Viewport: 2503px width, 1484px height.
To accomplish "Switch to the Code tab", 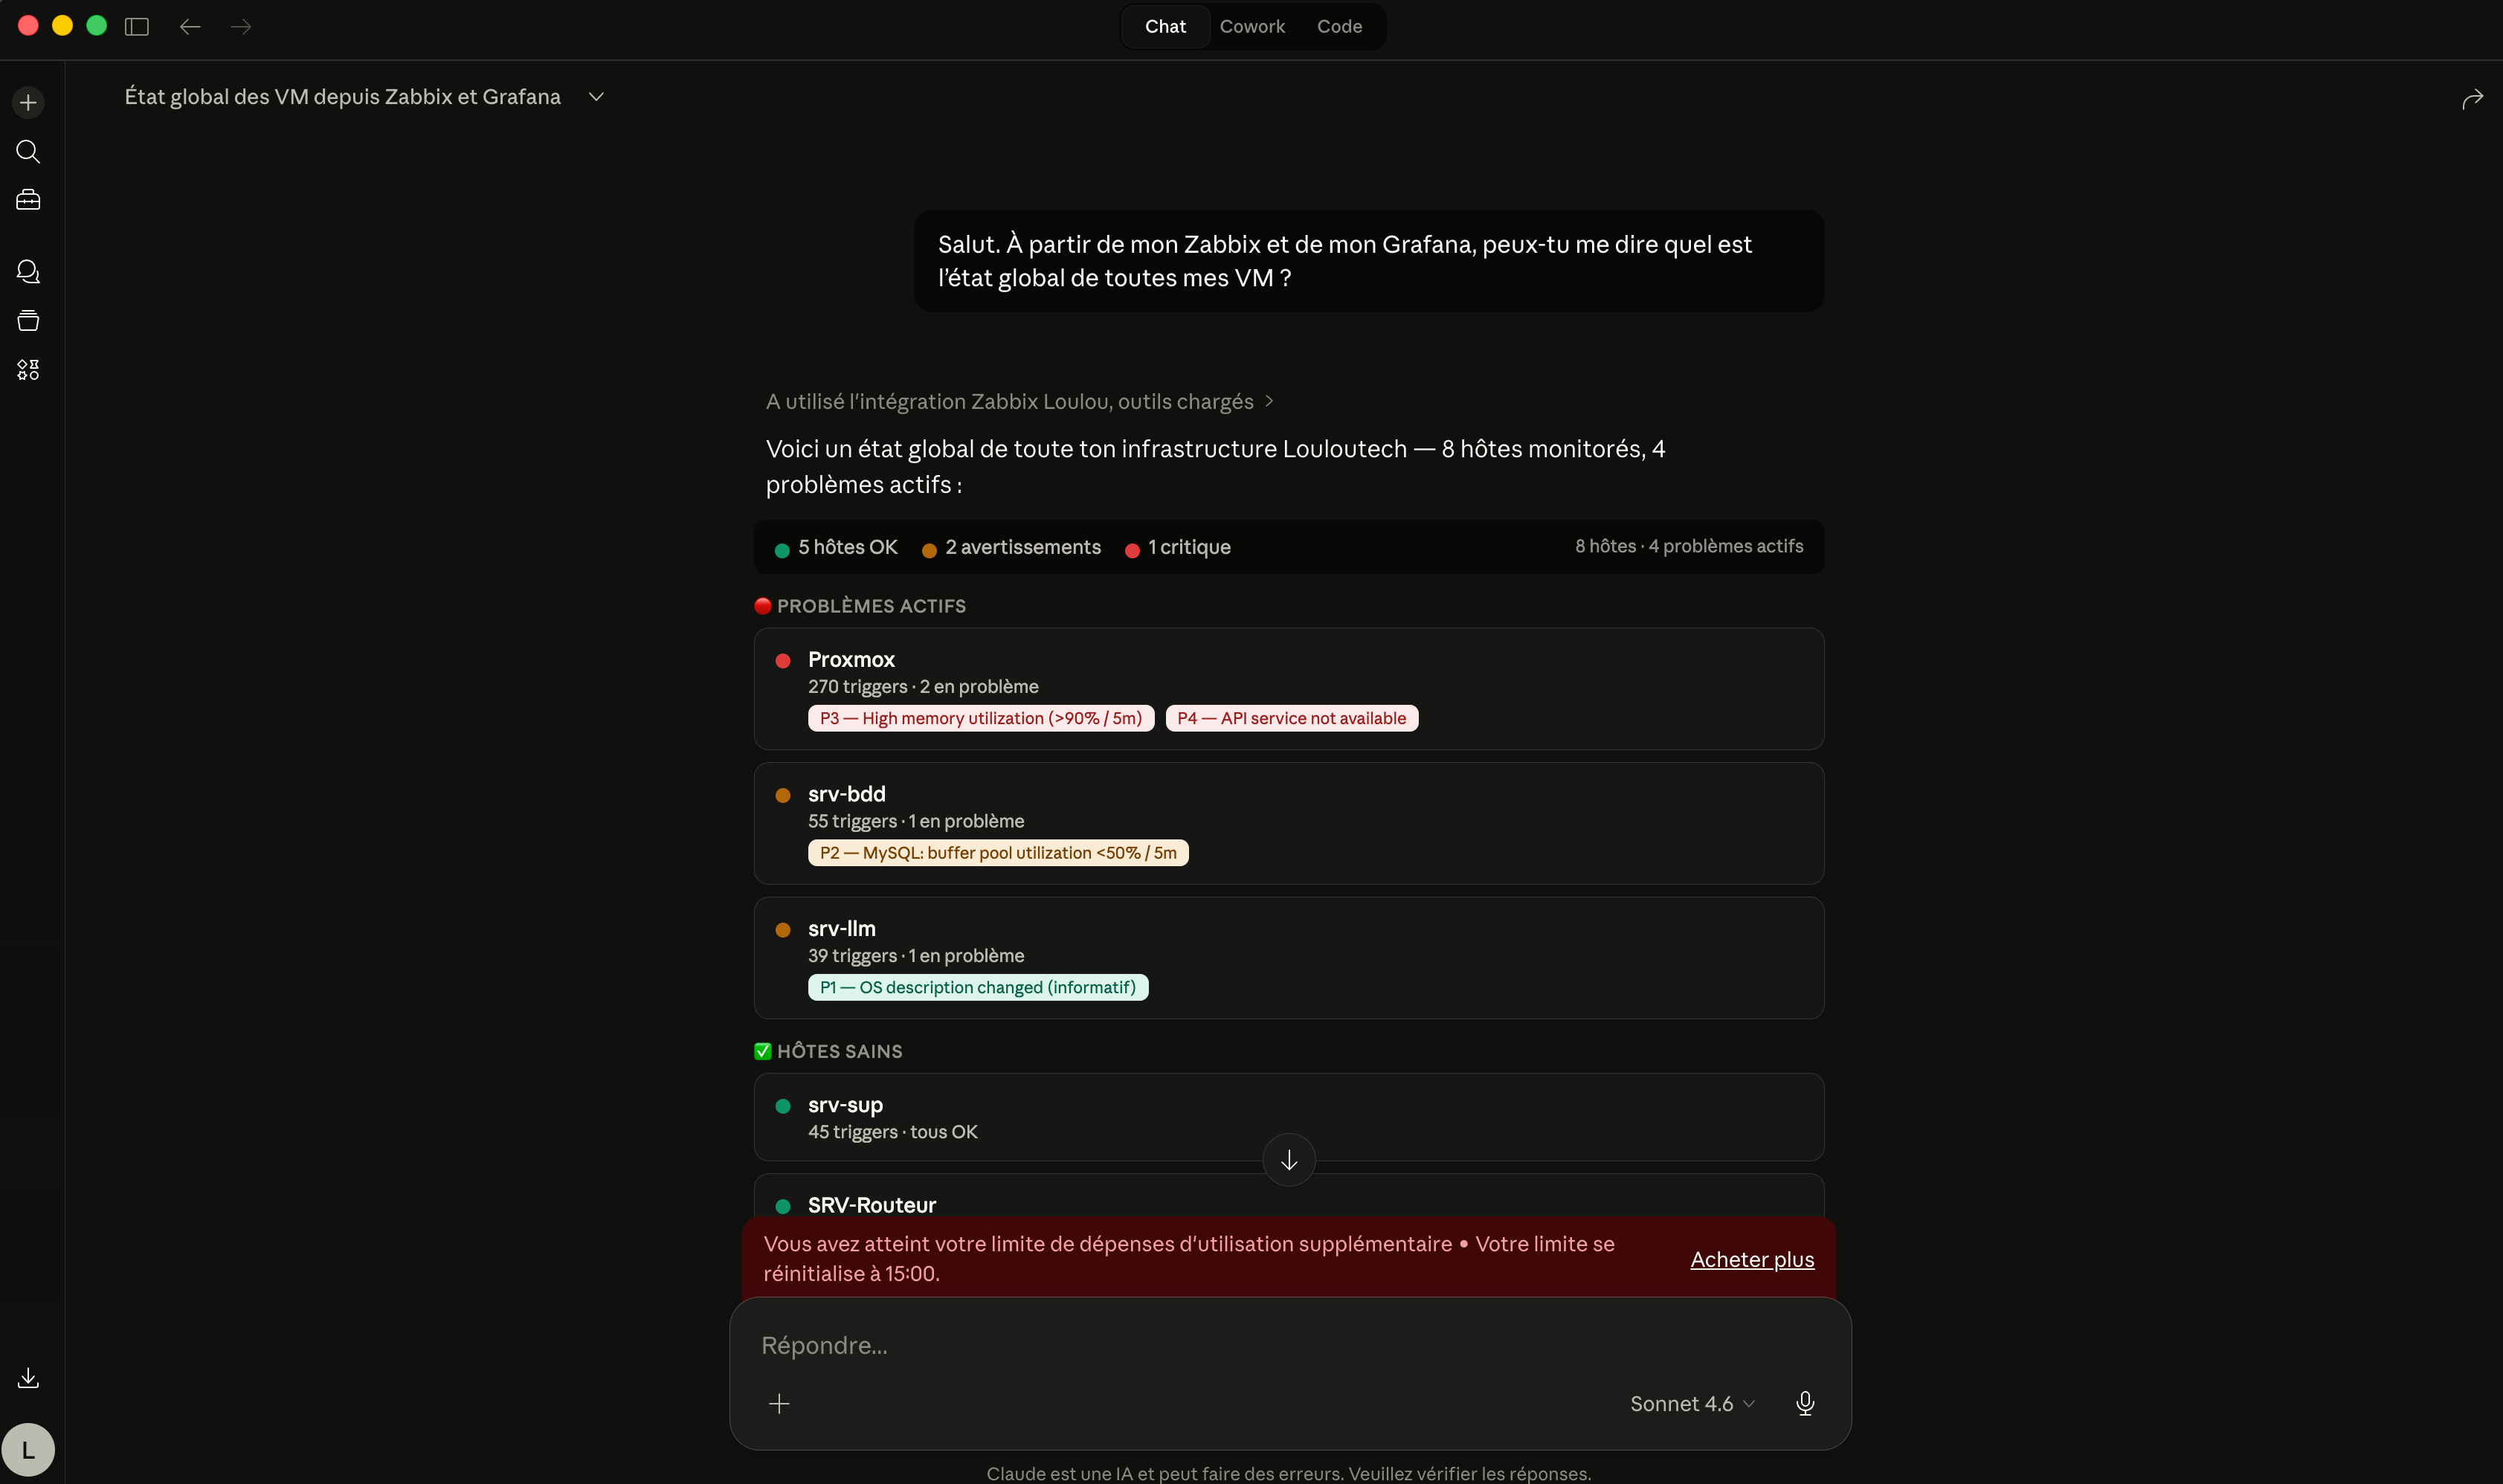I will (x=1339, y=26).
